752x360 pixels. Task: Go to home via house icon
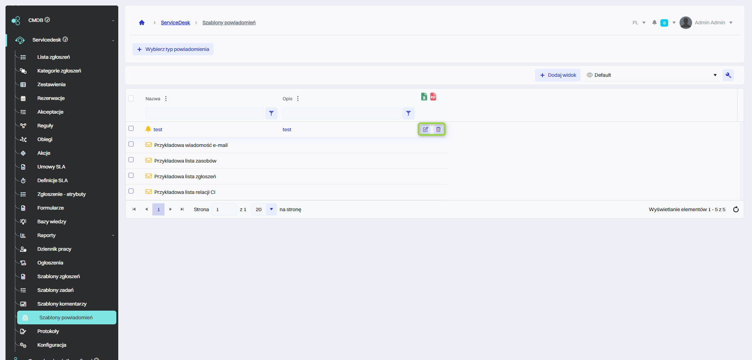click(142, 23)
